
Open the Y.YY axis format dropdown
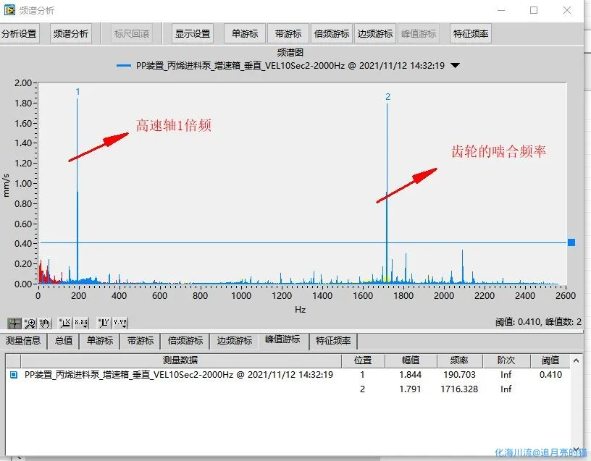point(120,323)
